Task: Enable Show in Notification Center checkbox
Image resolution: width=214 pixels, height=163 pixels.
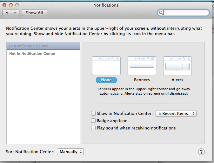Action: [x=93, y=113]
